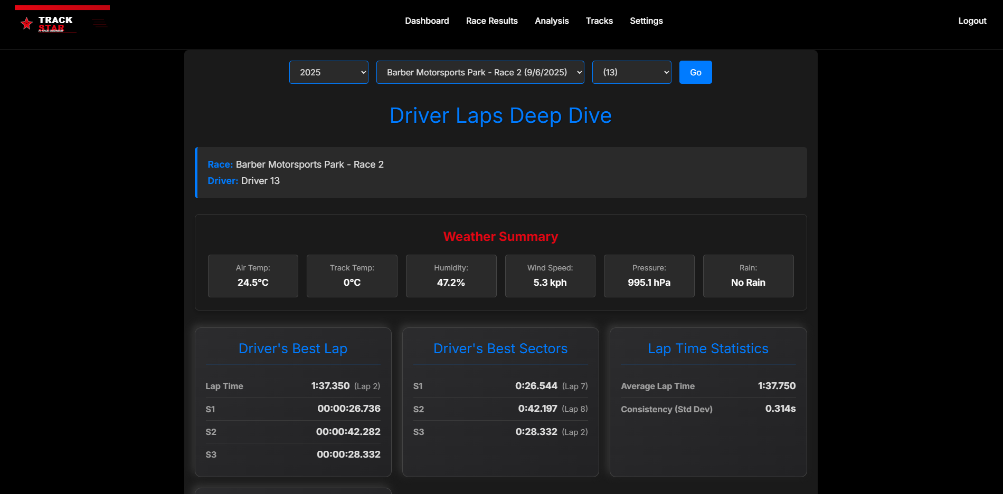Image resolution: width=1003 pixels, height=494 pixels.
Task: Click the Logout link
Action: coord(972,21)
